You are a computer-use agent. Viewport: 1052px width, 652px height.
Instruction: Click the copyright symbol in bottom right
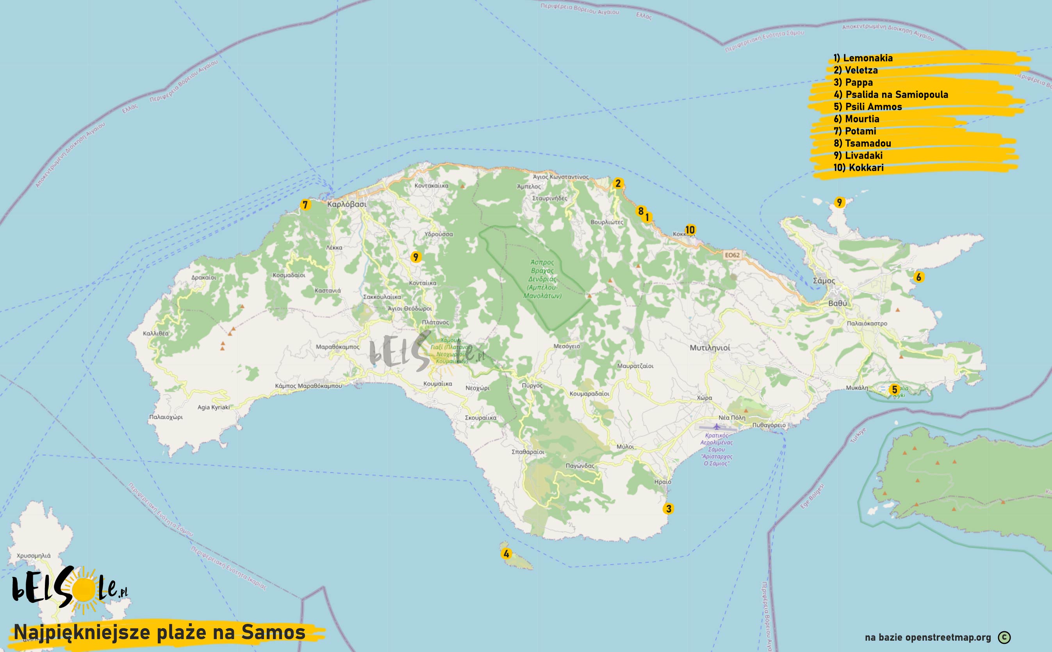[1004, 637]
